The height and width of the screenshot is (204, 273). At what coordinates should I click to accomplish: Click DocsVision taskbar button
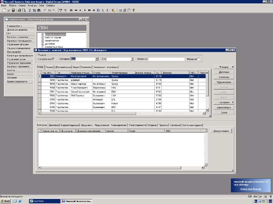pyautogui.click(x=44, y=201)
